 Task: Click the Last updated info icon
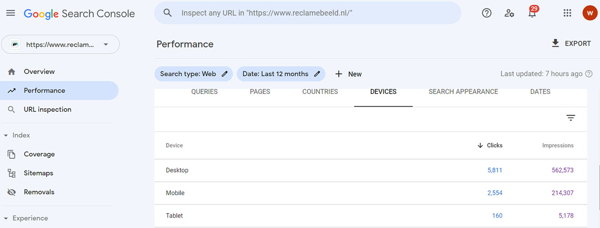pos(589,74)
